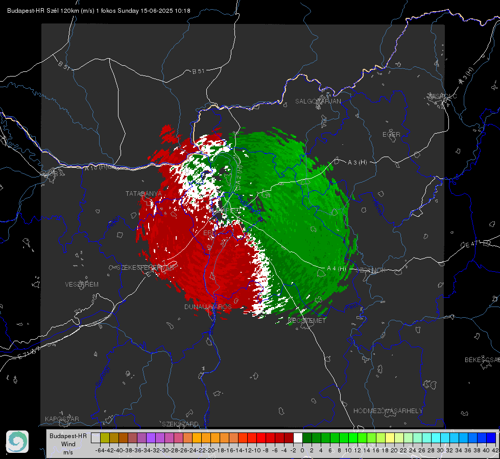The width and height of the screenshot is (500, 459).
Task: Click the VESZPRÉM city label
Action: click(x=82, y=284)
